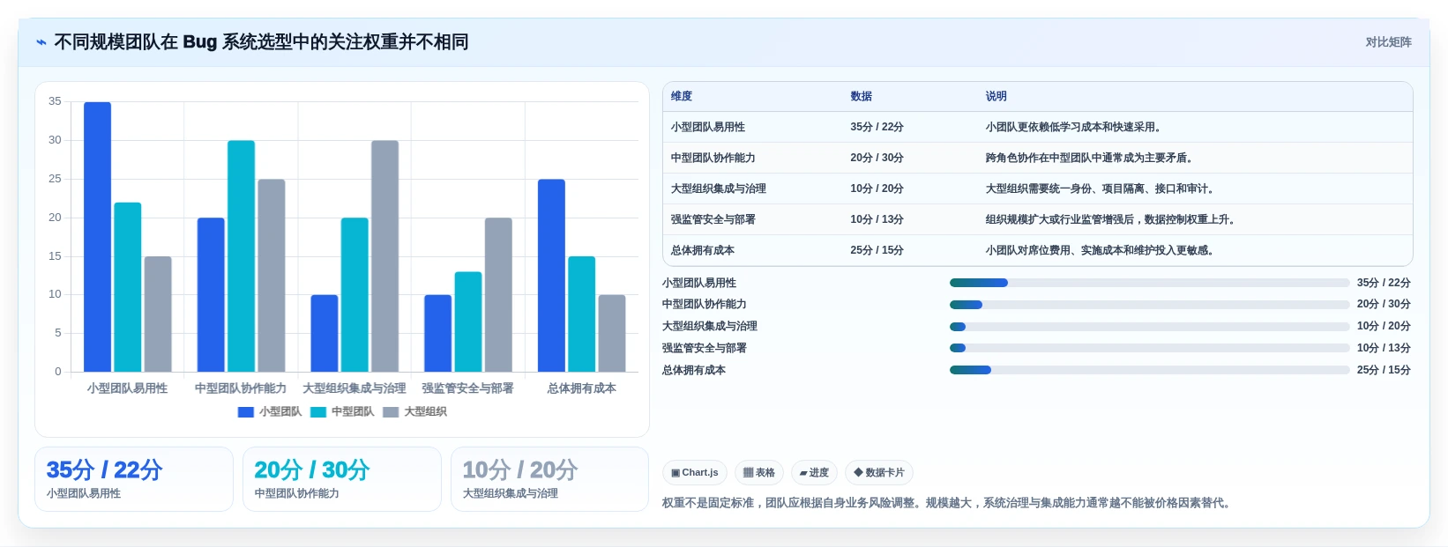1448x547 pixels.
Task: Toggle 小型团队 legend color box
Action: click(x=246, y=412)
